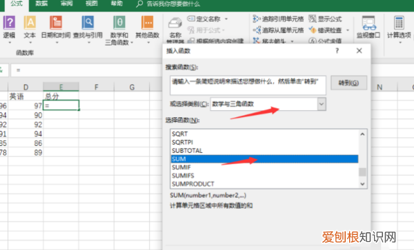Switch to the 审阅 ribbon tab
Screen dimensions: 414x250
[x=66, y=3]
